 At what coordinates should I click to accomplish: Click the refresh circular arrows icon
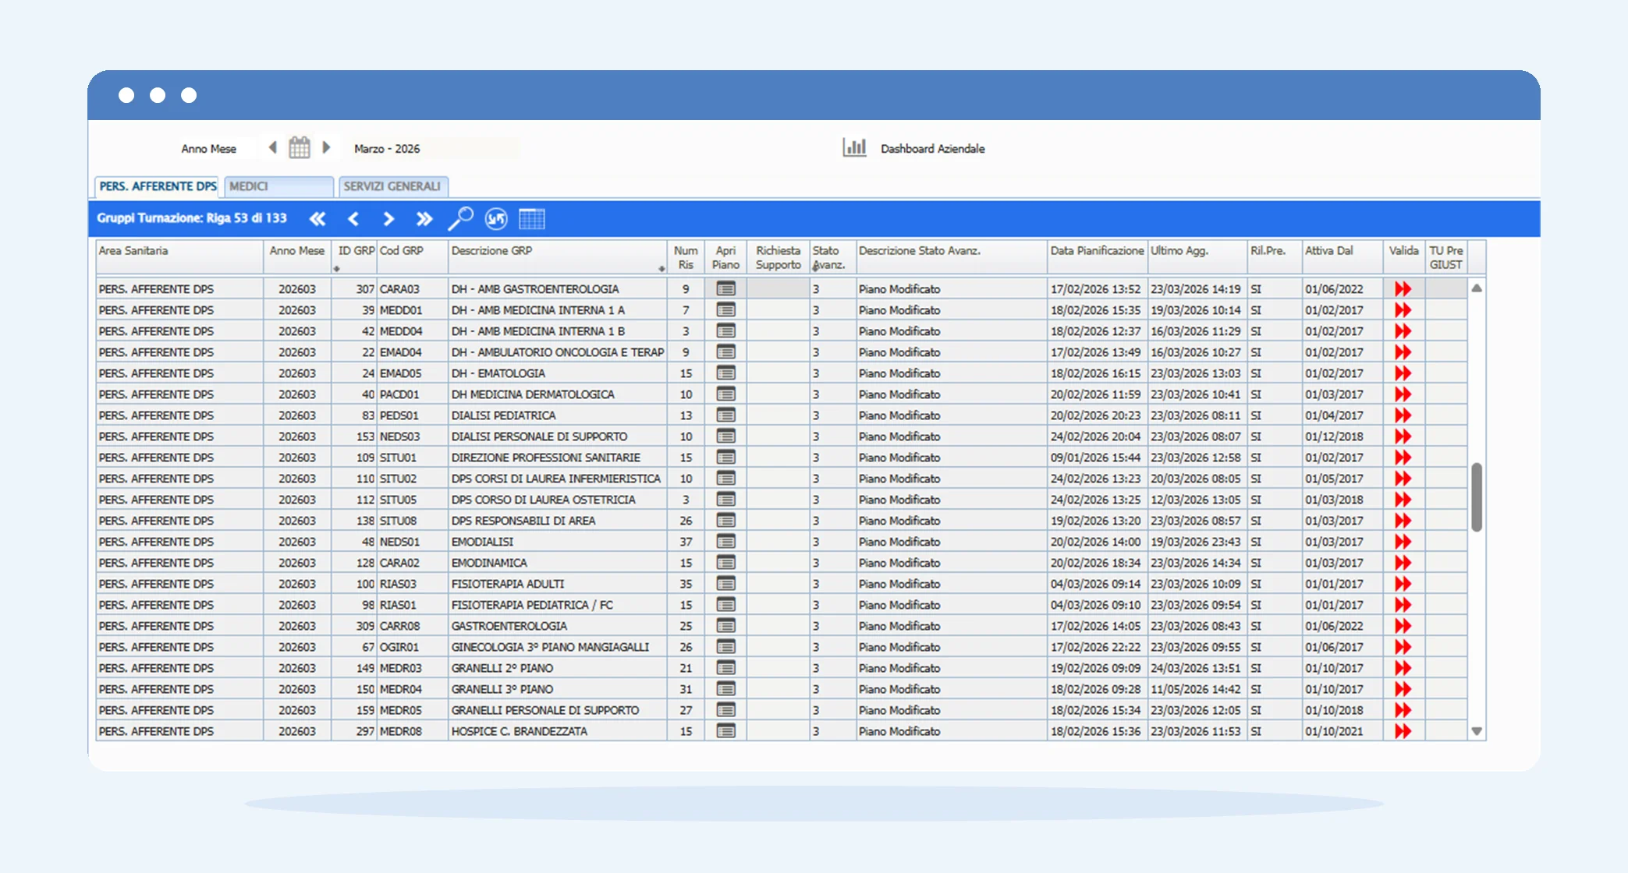click(496, 219)
